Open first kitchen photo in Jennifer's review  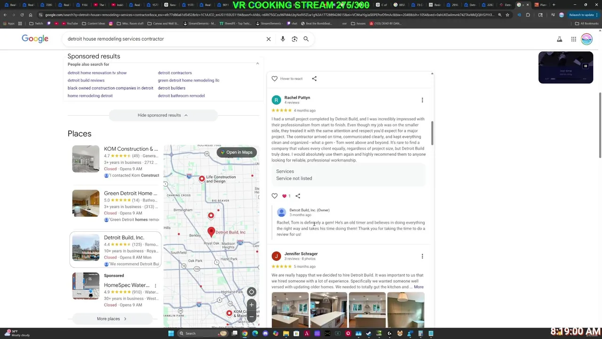click(290, 309)
